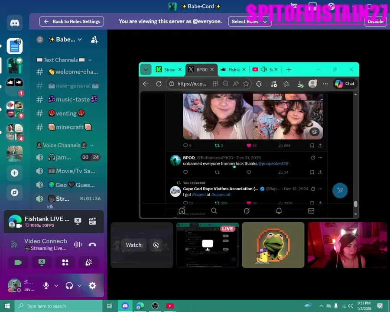
Task: Open X notifications bell icon
Action: click(279, 211)
